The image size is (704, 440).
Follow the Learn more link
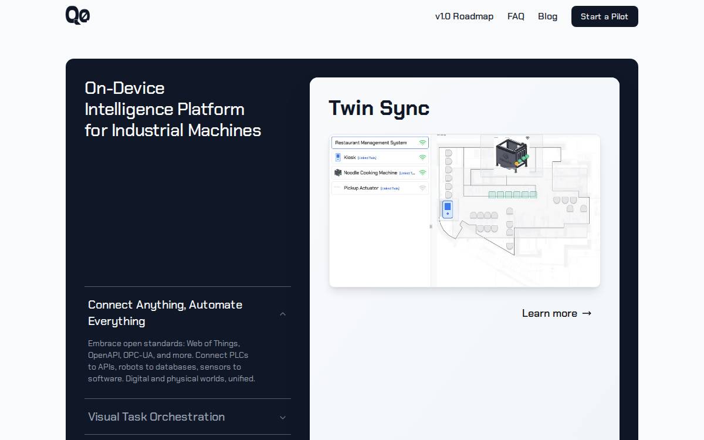coord(556,313)
